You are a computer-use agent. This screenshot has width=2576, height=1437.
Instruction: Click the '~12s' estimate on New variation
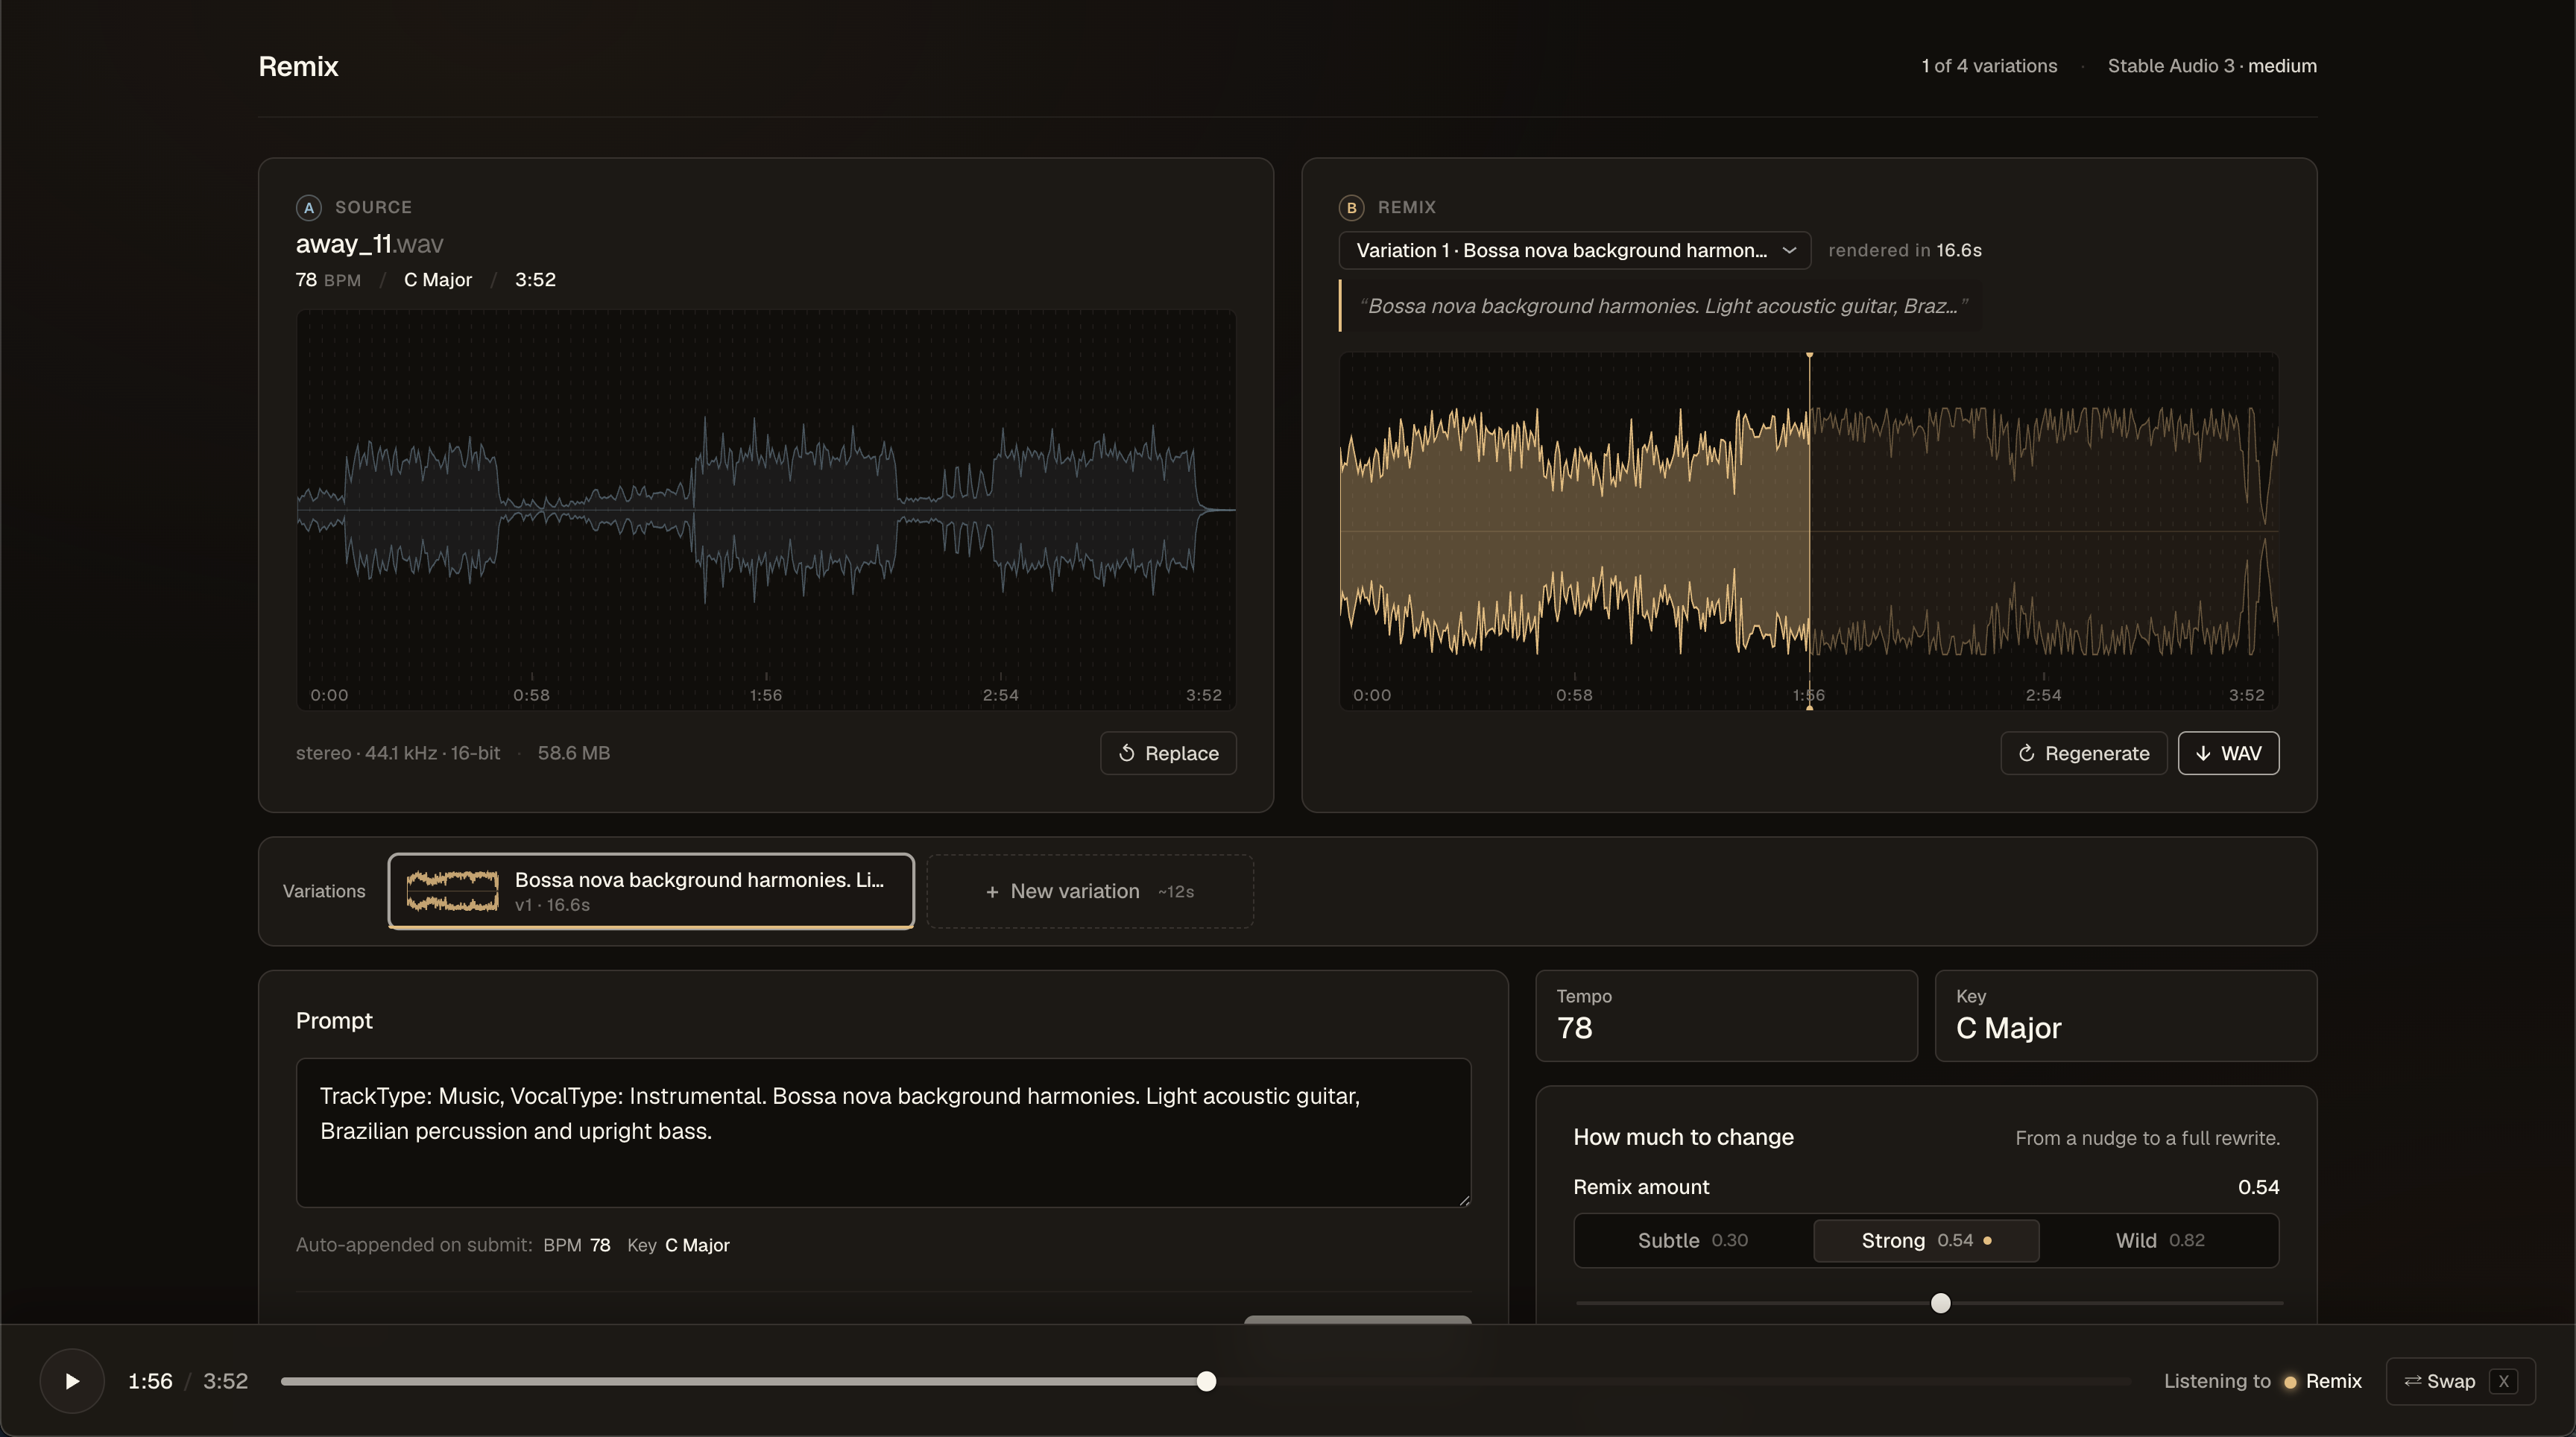pyautogui.click(x=1176, y=891)
